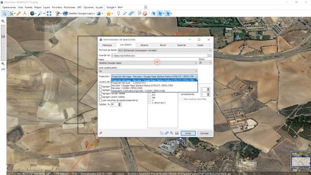
Task: Click the red hide-all-marks icon
Action: click(x=145, y=13)
